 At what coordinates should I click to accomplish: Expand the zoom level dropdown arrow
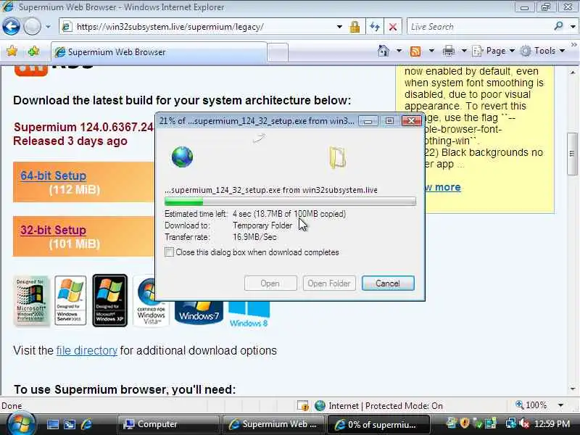coord(560,405)
